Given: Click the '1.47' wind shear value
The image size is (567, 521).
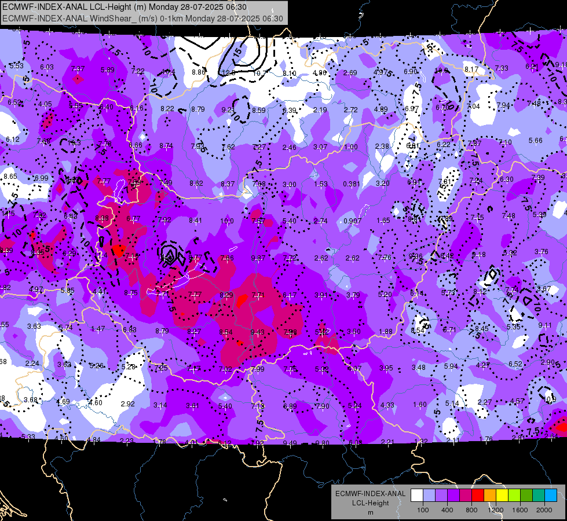Looking at the screenshot, I should point(98,329).
